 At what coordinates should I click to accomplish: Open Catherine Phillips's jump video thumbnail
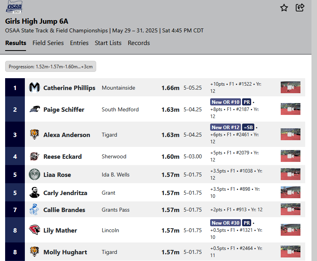pos(291,87)
